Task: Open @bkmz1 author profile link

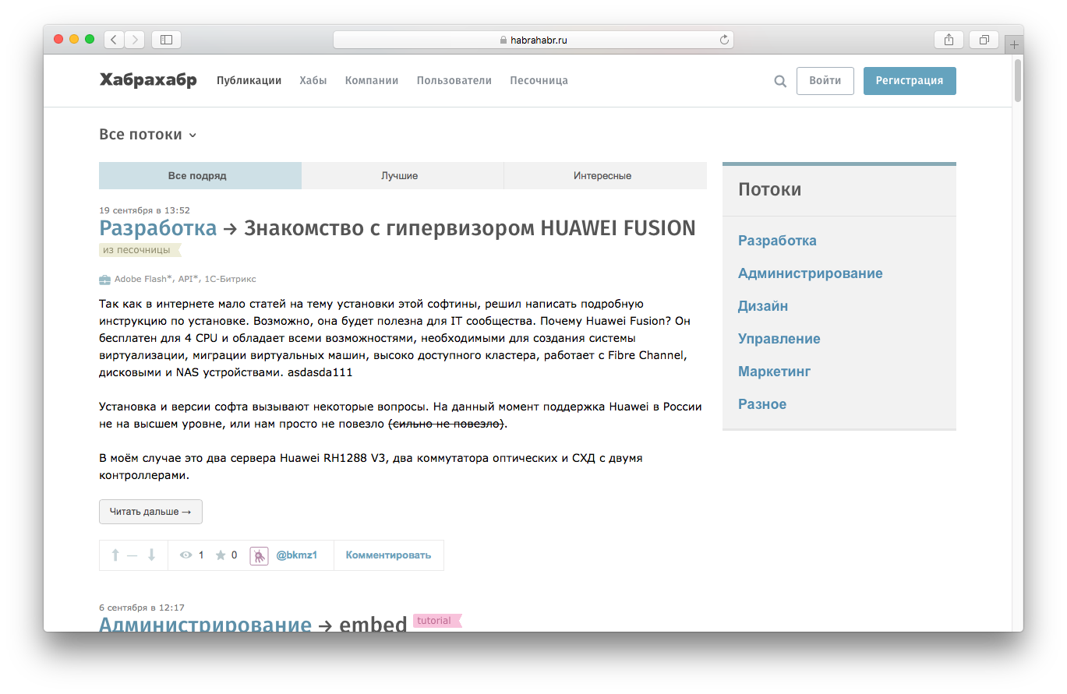Action: 296,555
